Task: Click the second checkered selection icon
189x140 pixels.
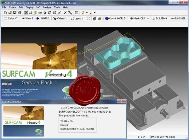Action: click(54, 13)
